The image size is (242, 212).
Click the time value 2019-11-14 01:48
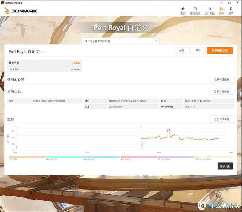tap(197, 101)
